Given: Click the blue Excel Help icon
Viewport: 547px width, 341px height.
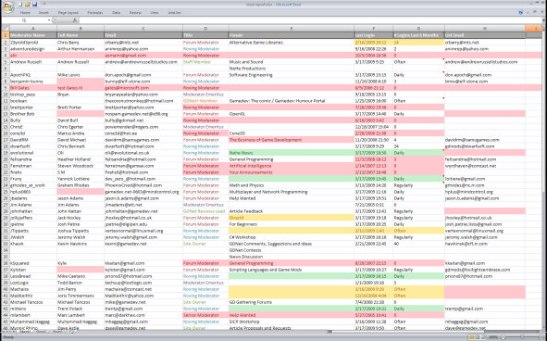Looking at the screenshot, I should 520,12.
